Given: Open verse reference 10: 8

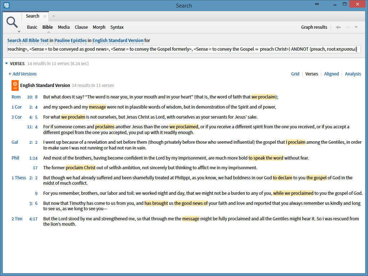Looking at the screenshot, I should pyautogui.click(x=32, y=97).
